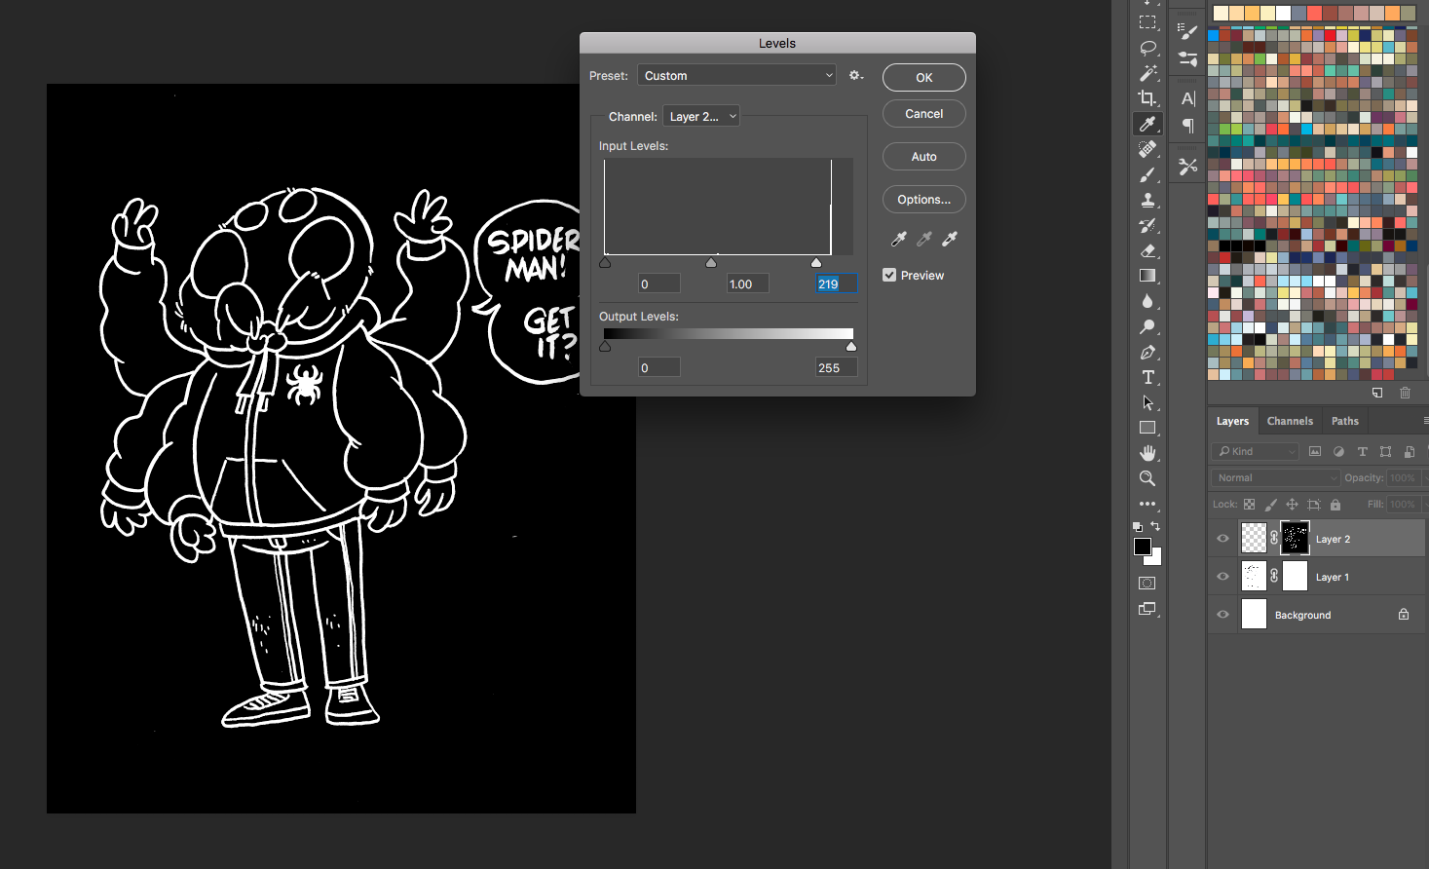Click the output white level slider
This screenshot has width=1429, height=869.
(x=851, y=347)
